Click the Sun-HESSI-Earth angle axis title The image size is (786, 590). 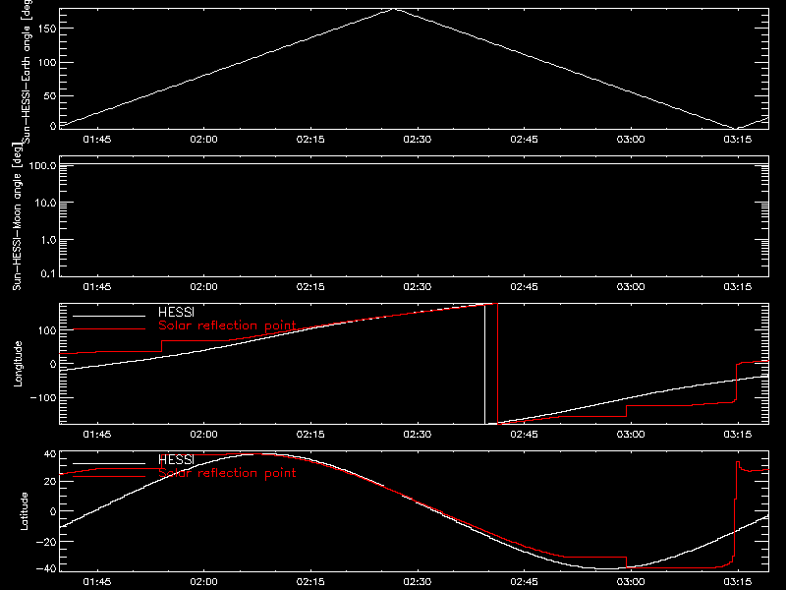click(26, 71)
